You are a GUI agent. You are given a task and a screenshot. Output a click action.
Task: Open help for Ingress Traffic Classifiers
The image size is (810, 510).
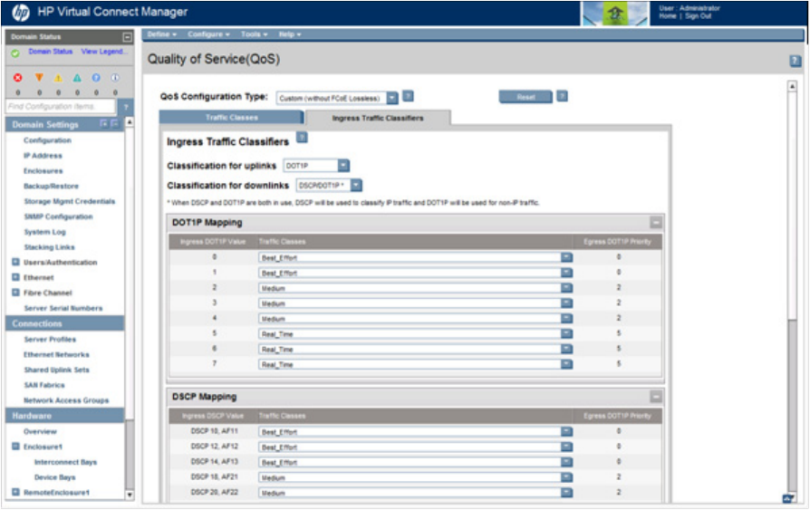(303, 138)
